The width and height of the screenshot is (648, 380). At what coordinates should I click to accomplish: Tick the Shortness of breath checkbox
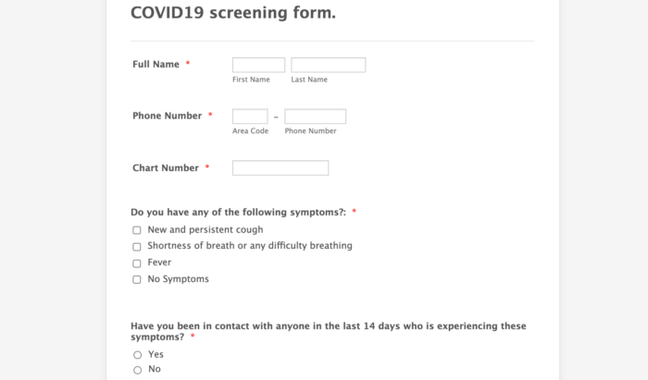pyautogui.click(x=137, y=247)
